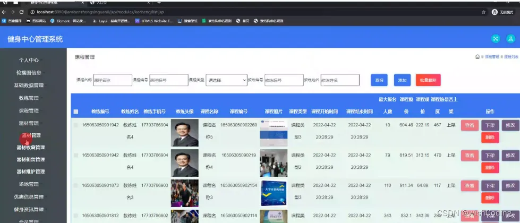Viewport: 520px width, 223px height.
Task: Open a new browser tab with plus
Action: click(159, 2)
